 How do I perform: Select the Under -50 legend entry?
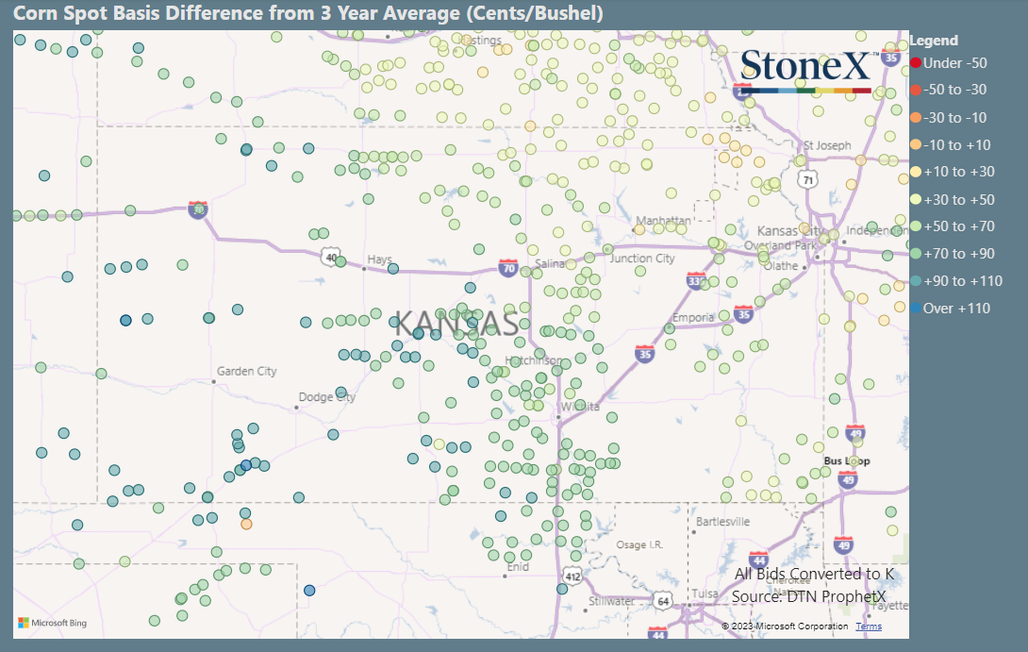point(949,63)
